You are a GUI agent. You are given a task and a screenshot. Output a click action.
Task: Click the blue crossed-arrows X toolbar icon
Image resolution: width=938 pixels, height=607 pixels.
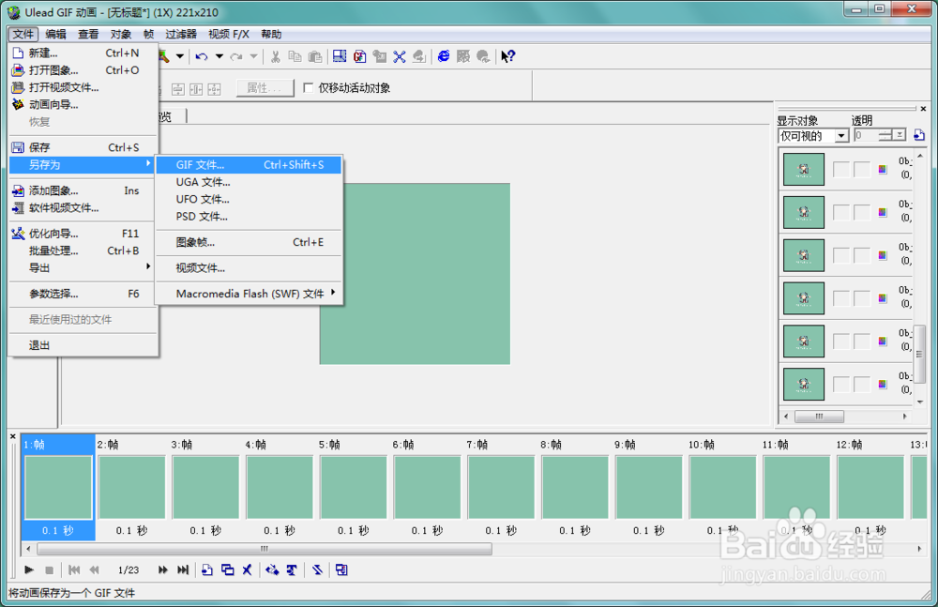tap(400, 56)
